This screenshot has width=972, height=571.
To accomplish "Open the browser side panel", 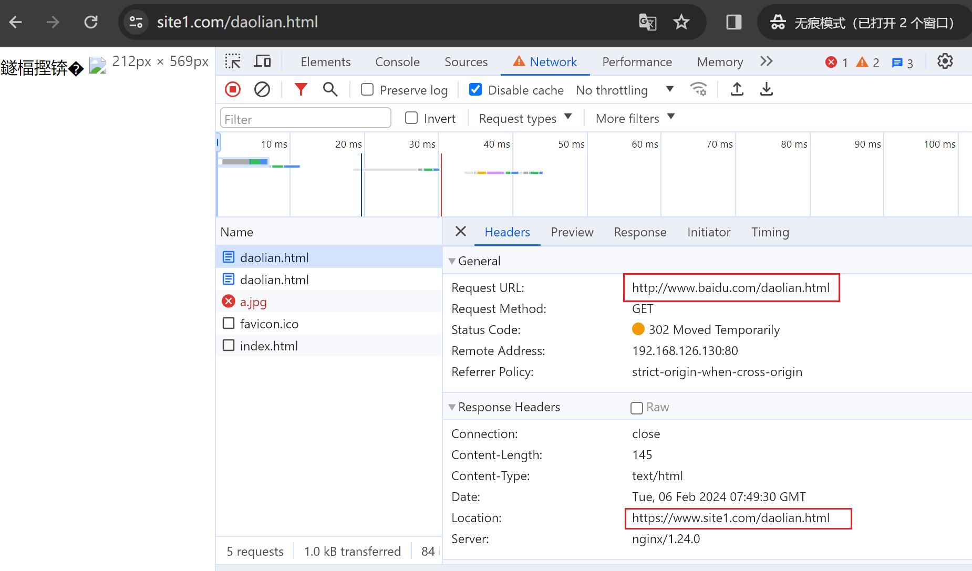I will click(x=733, y=22).
